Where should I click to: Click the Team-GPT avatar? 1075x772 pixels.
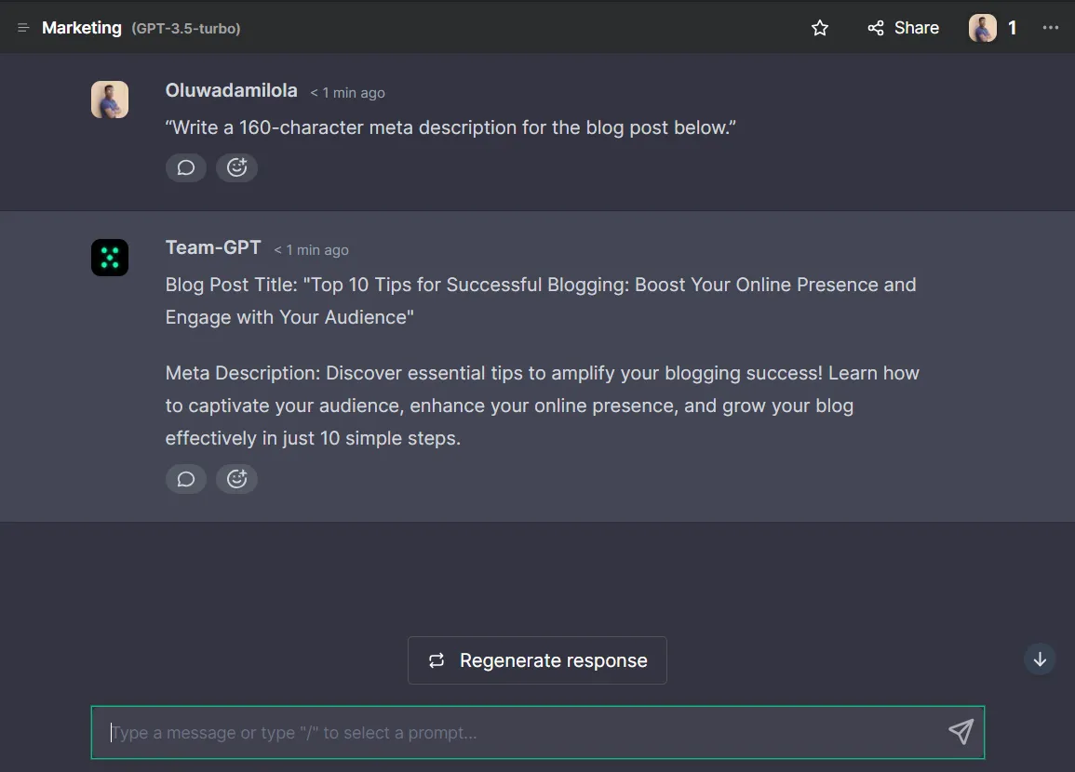tap(110, 258)
